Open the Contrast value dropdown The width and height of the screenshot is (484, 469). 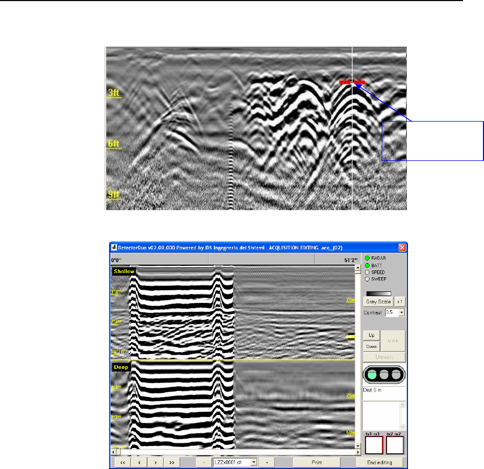[401, 312]
